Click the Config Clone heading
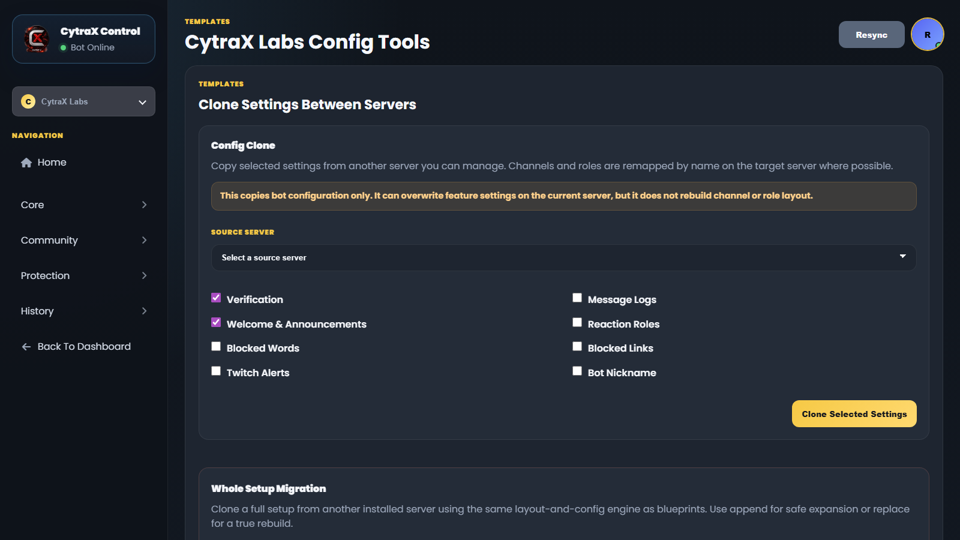This screenshot has width=960, height=540. tap(243, 146)
